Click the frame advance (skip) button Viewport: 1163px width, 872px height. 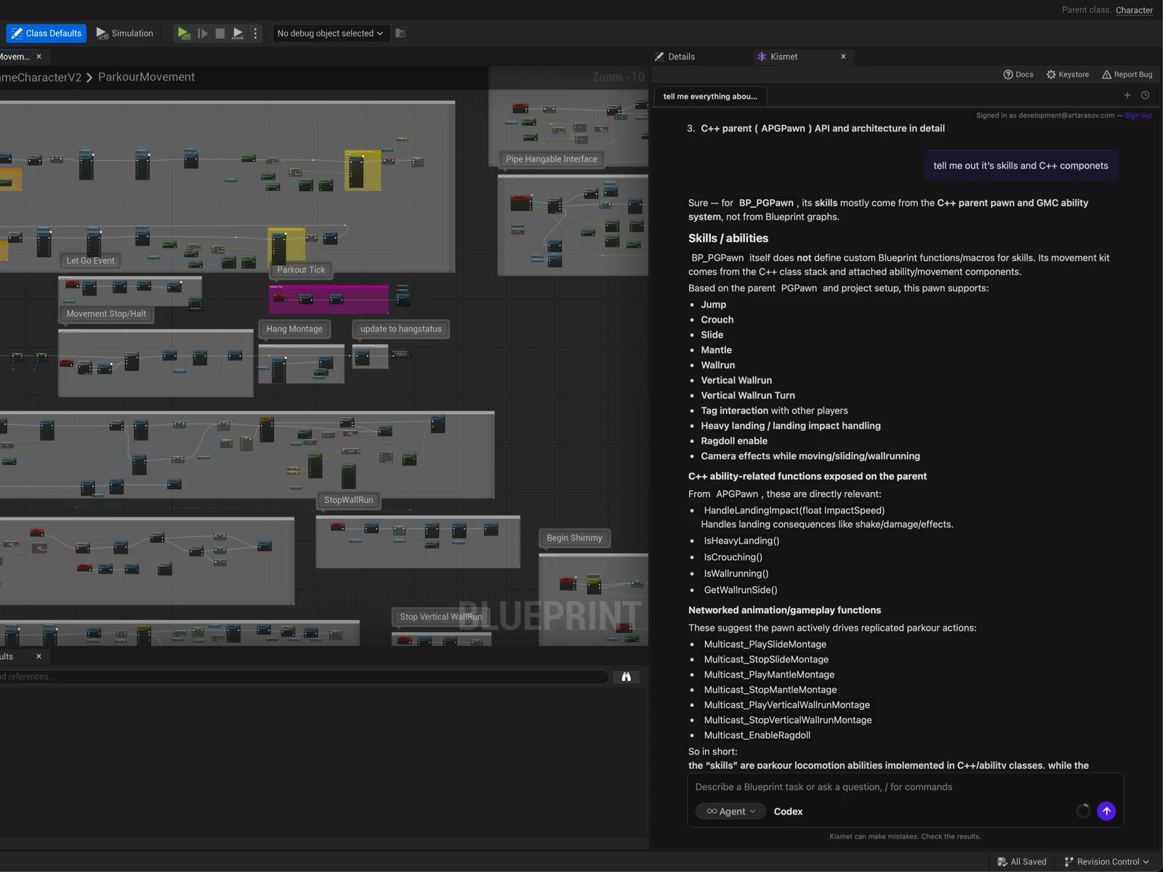[202, 33]
